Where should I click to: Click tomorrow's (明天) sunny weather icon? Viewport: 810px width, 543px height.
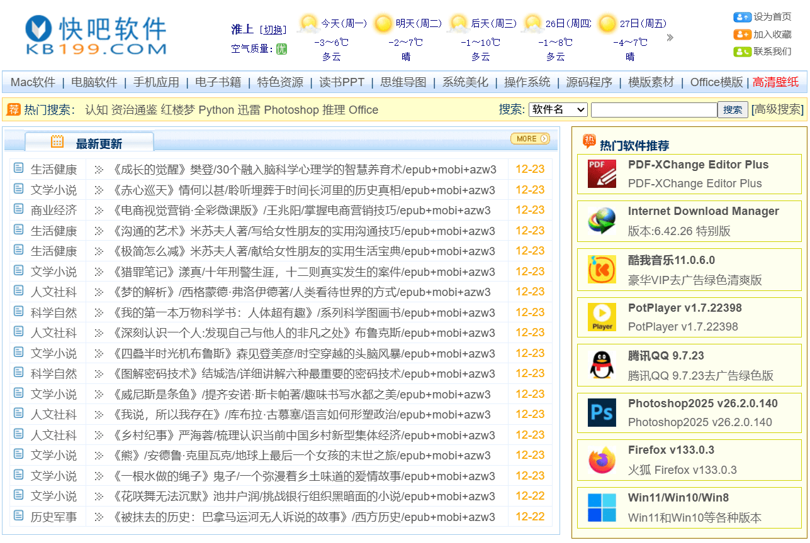(383, 24)
